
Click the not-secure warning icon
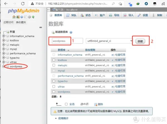(32, 4)
